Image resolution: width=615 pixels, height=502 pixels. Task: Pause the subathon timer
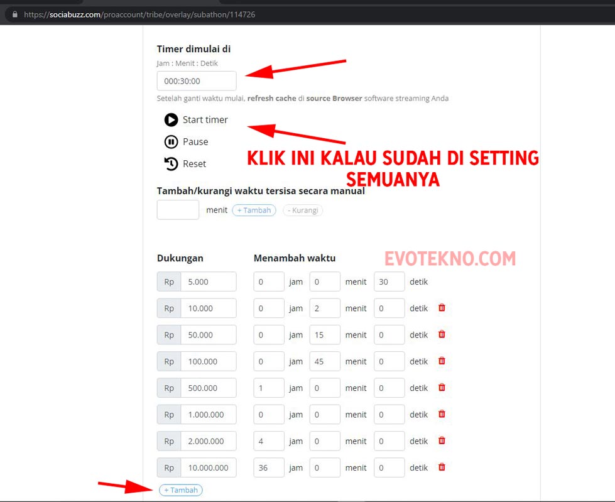point(171,142)
